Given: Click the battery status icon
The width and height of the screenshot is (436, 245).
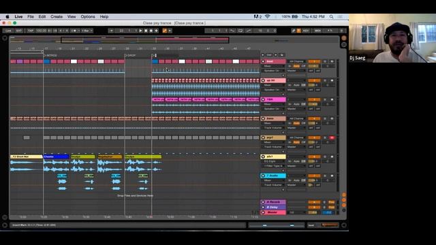Looking at the screenshot, I should (x=295, y=16).
